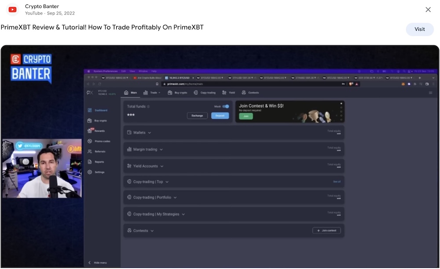Click the Settings gear icon
The width and height of the screenshot is (440, 269).
coord(89,172)
